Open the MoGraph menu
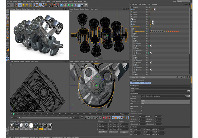Viewport: 198px width, 138px height. (58, 1)
